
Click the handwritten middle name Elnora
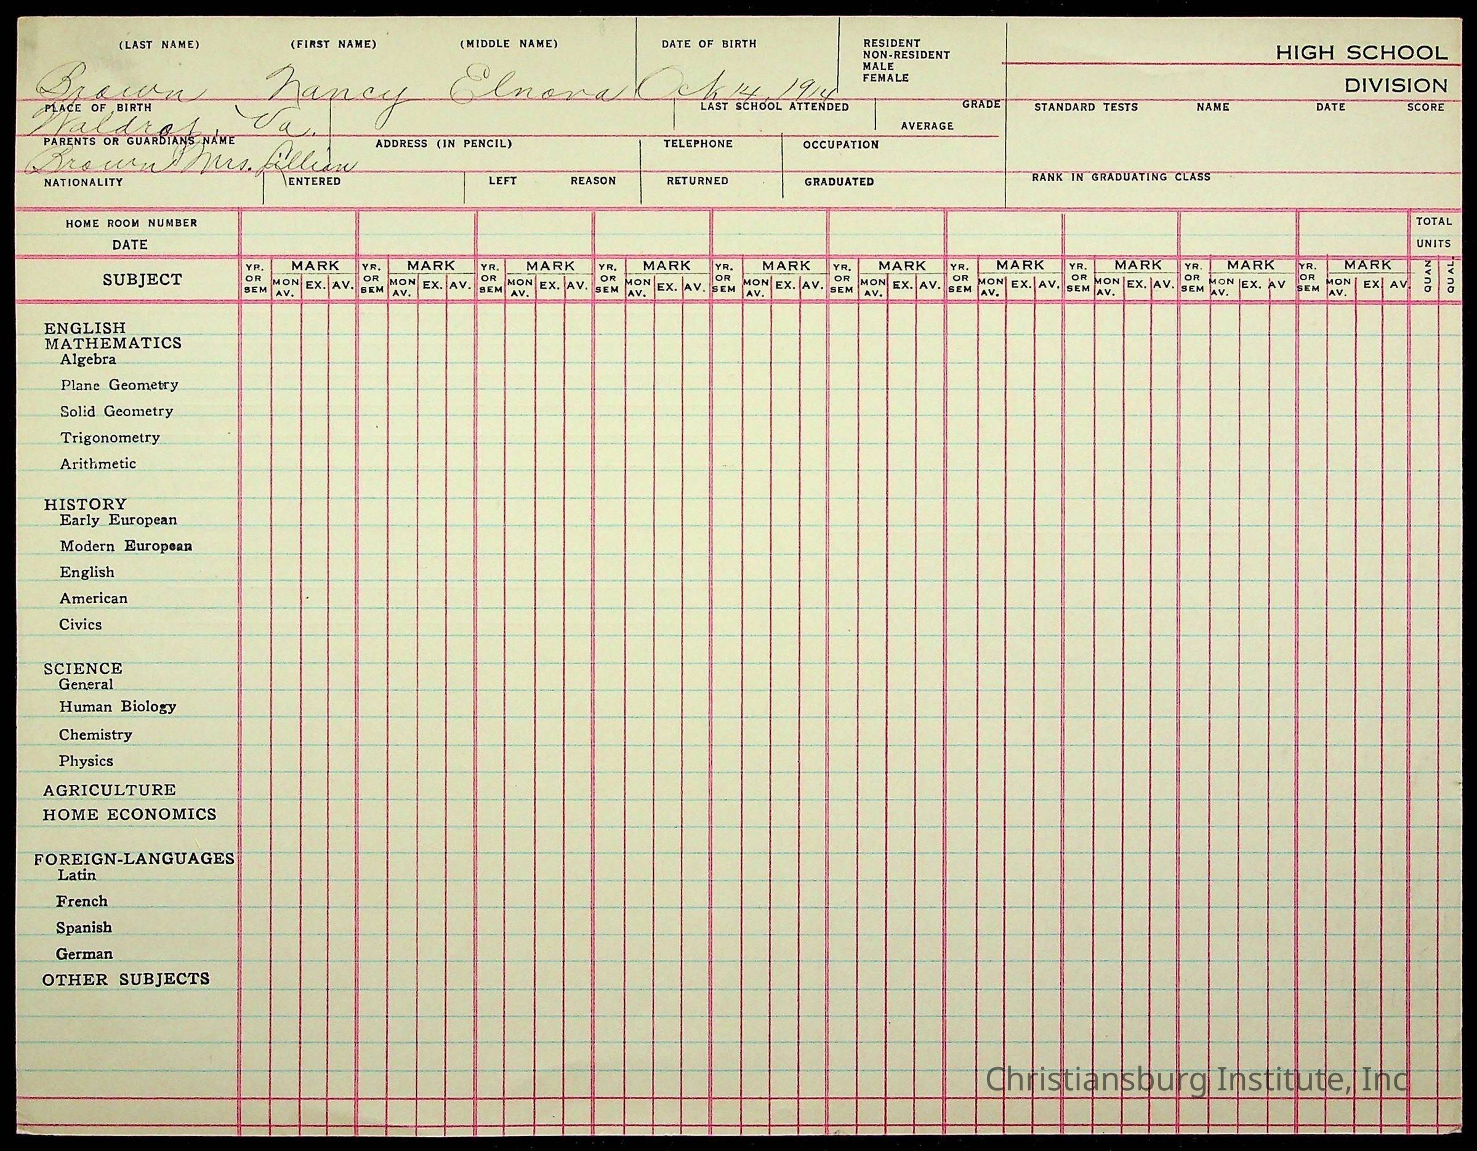click(537, 88)
